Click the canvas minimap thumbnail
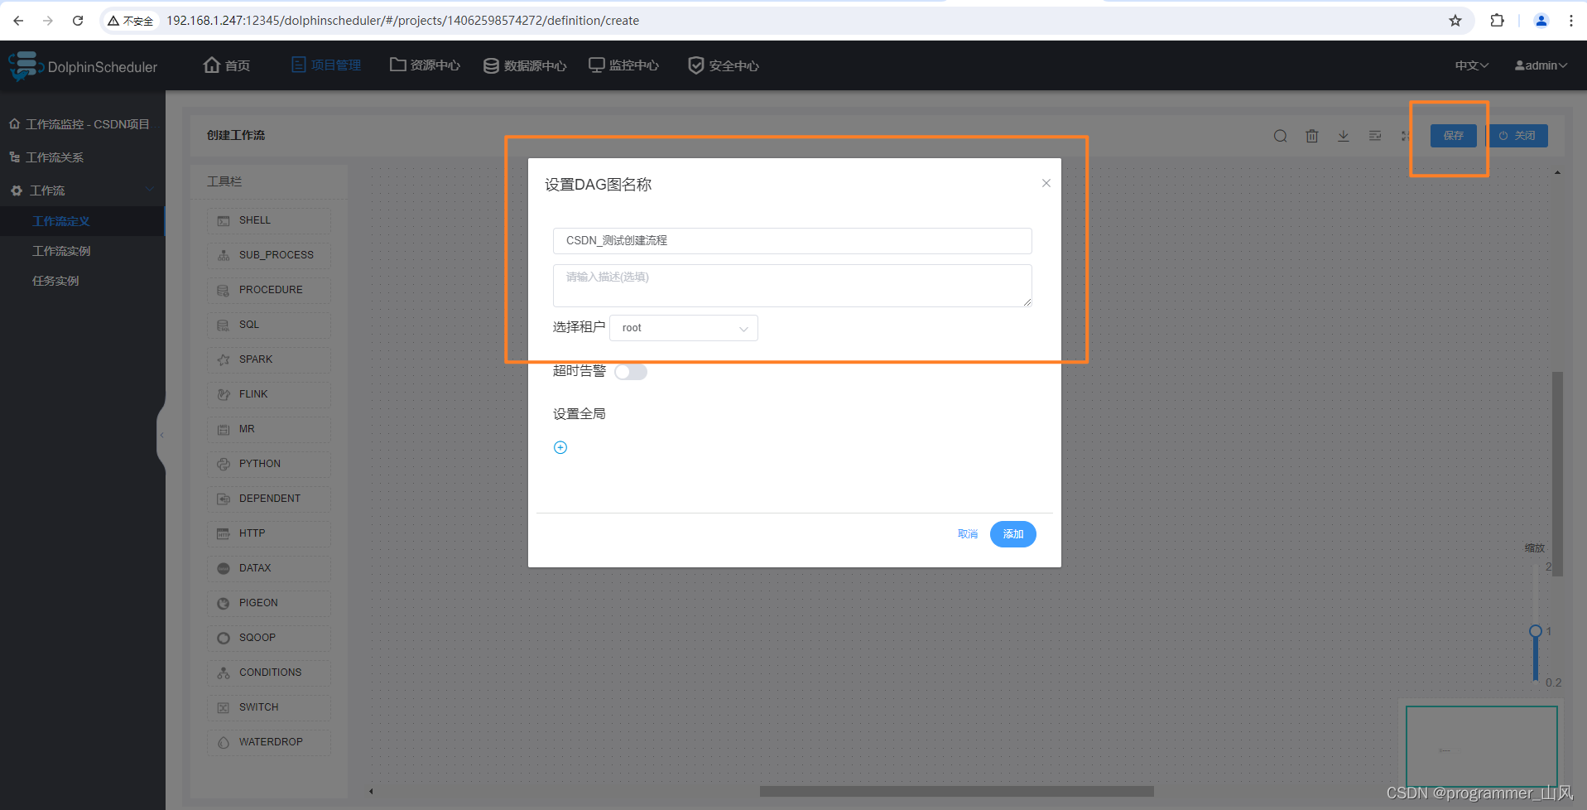This screenshot has height=810, width=1587. 1482,747
